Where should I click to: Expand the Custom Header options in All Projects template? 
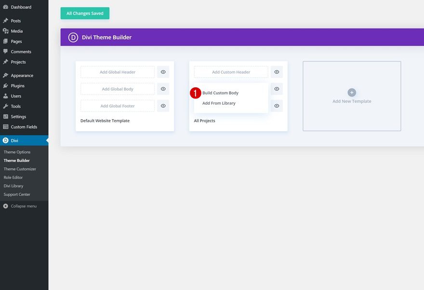(277, 71)
